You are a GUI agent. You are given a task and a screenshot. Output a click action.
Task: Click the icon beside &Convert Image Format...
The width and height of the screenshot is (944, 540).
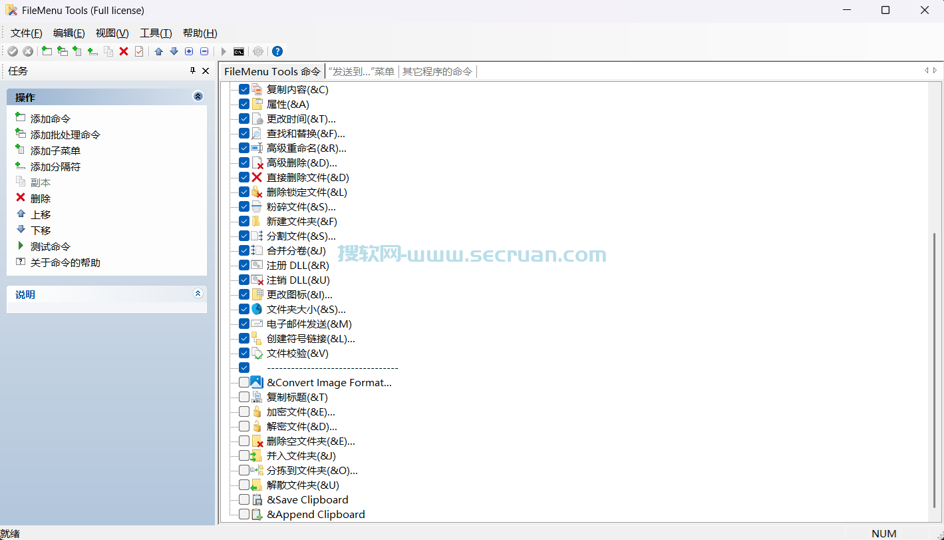(x=257, y=382)
